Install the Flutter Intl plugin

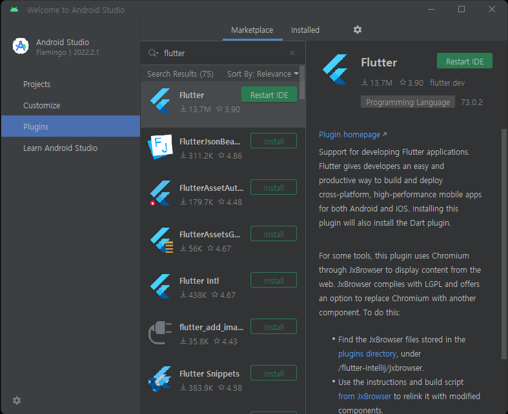(x=274, y=281)
